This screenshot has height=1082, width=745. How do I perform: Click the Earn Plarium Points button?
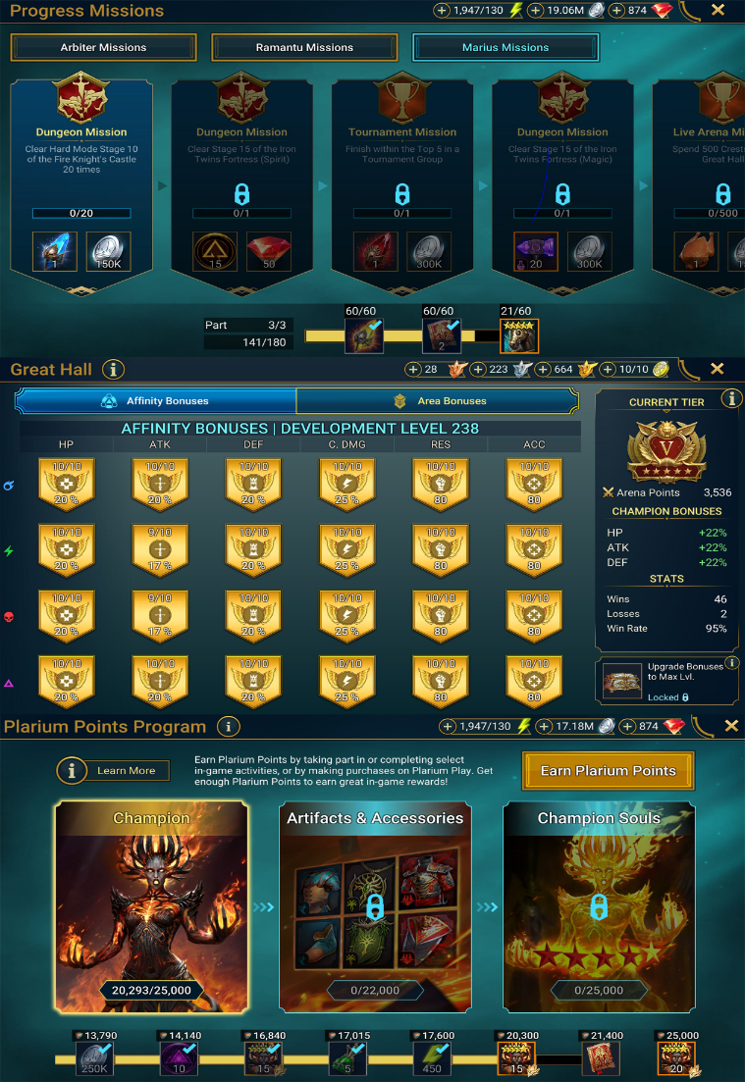608,771
